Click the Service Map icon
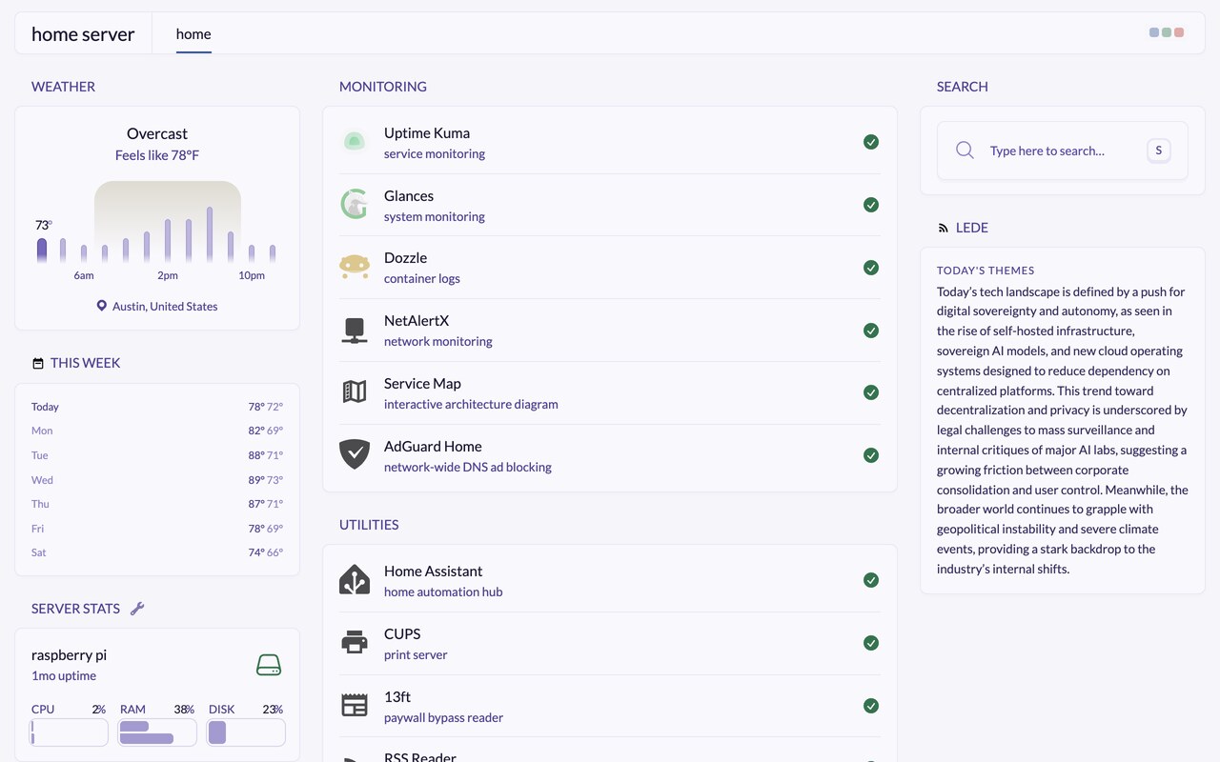Viewport: 1220px width, 762px height. (x=355, y=391)
